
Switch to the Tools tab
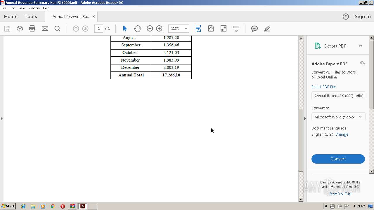31,17
